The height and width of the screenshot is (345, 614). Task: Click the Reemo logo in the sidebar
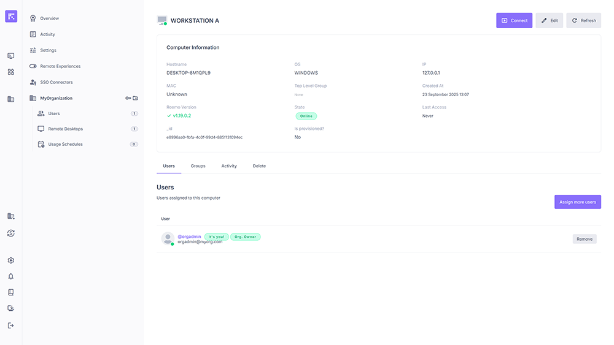click(x=11, y=17)
